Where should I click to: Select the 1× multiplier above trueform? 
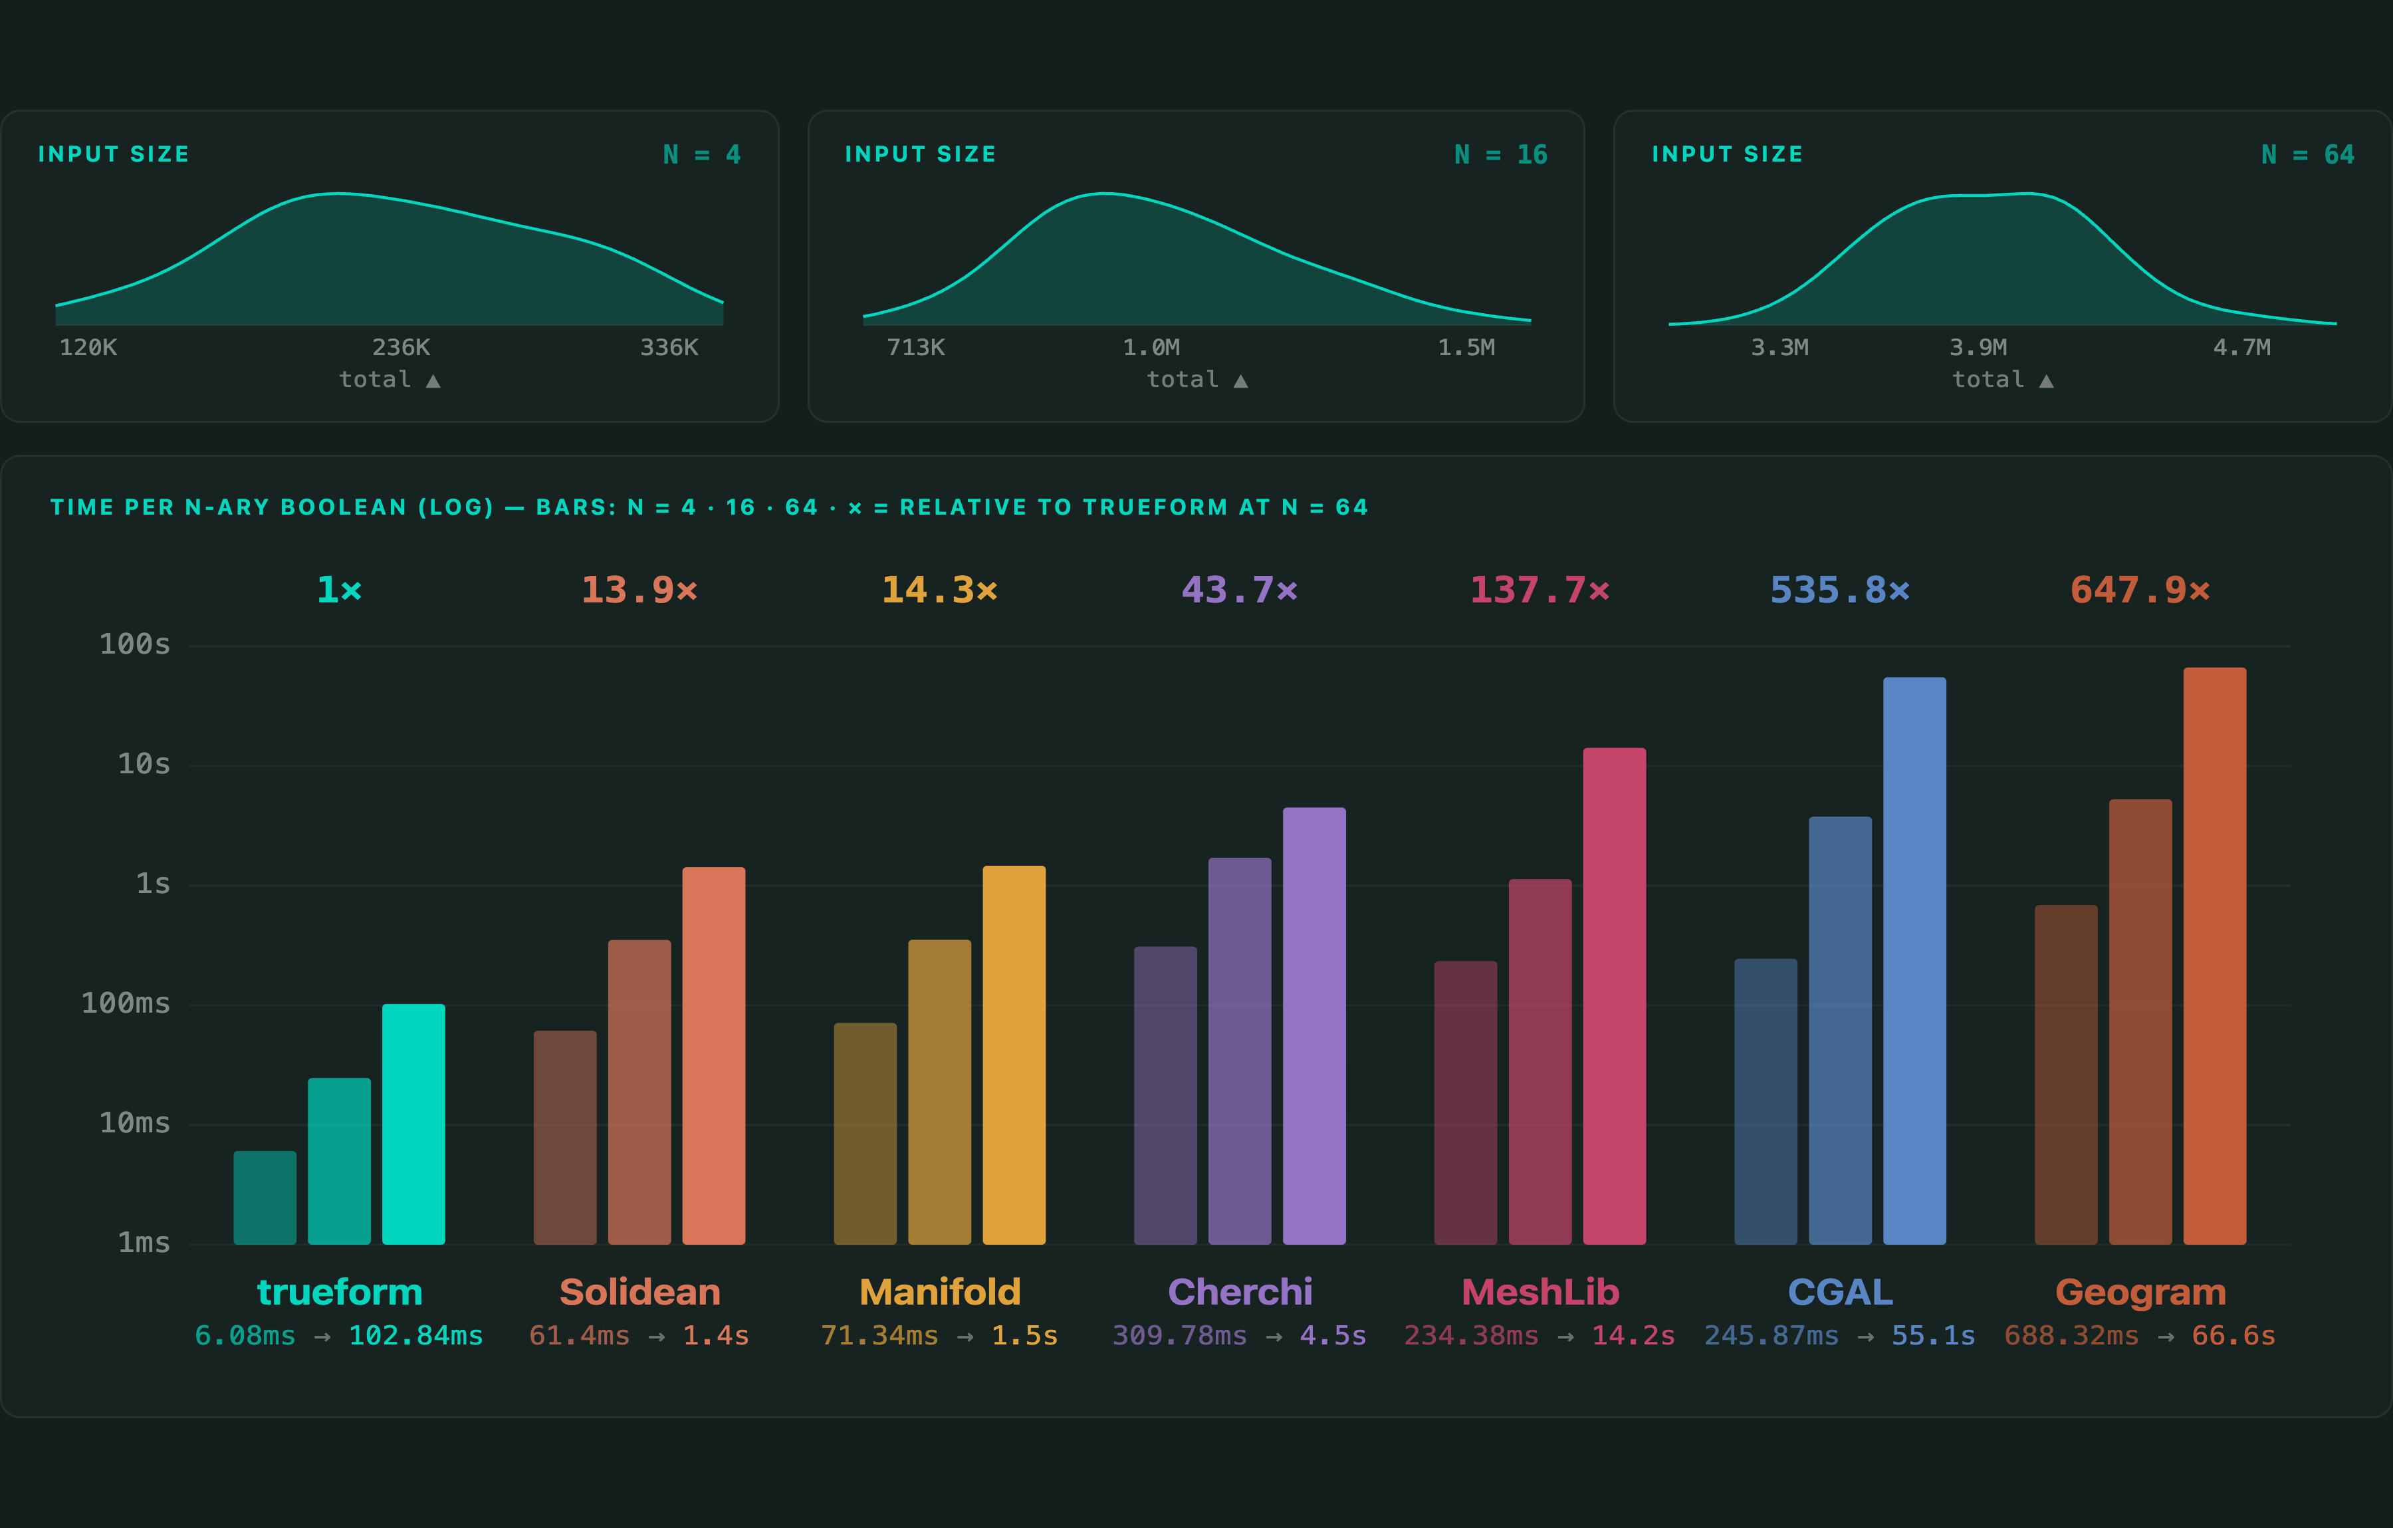point(339,590)
